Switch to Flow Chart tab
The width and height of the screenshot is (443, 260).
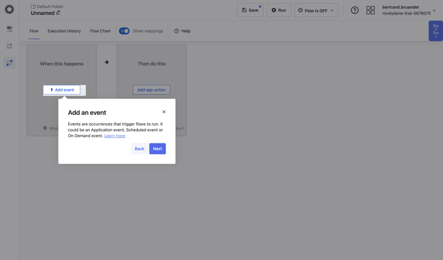point(100,31)
